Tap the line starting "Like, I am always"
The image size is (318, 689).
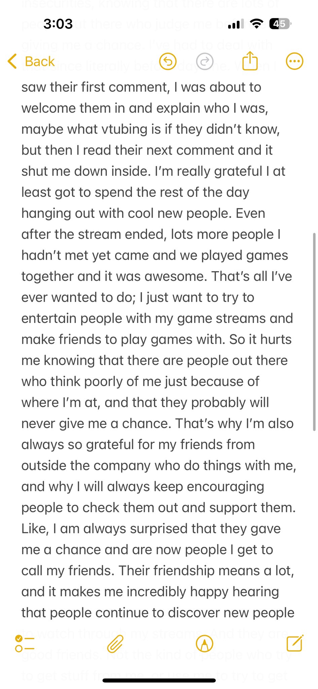point(151,529)
